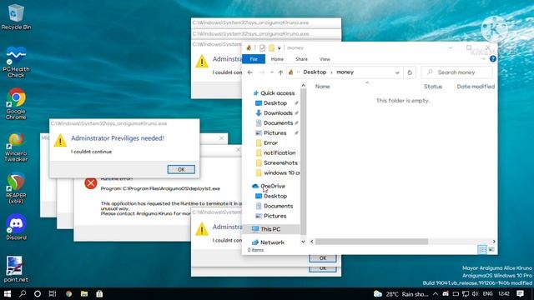The image size is (534, 300).
Task: Open the Action Center notifications icon
Action: 520,293
